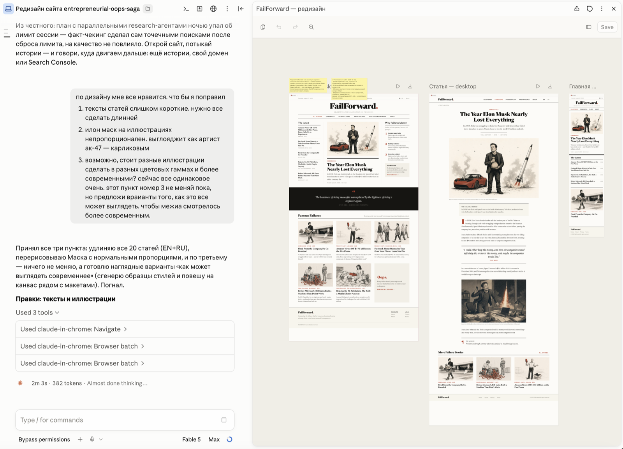The height and width of the screenshot is (449, 623).
Task: Download the Статья — desktop frame
Action: [550, 86]
